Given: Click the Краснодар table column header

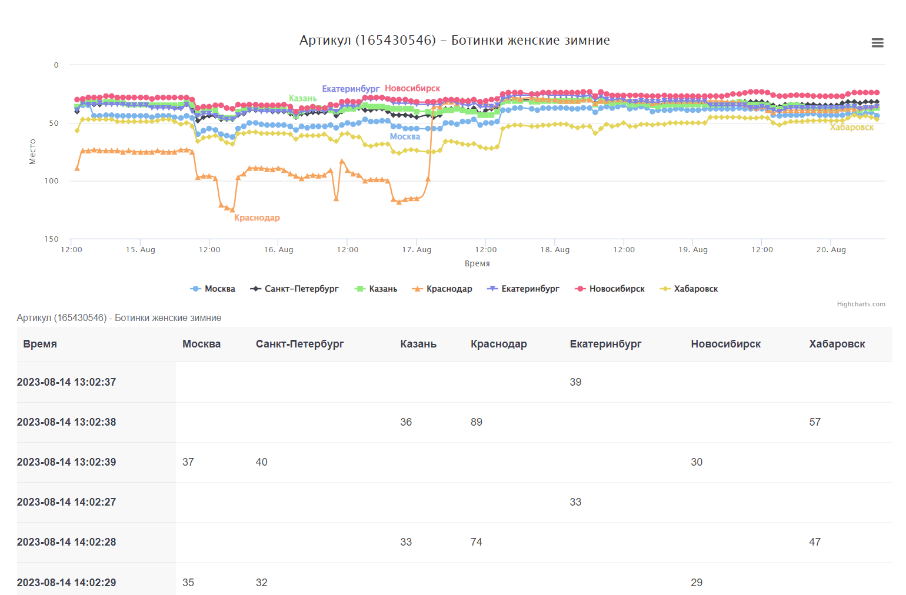Looking at the screenshot, I should pos(498,344).
